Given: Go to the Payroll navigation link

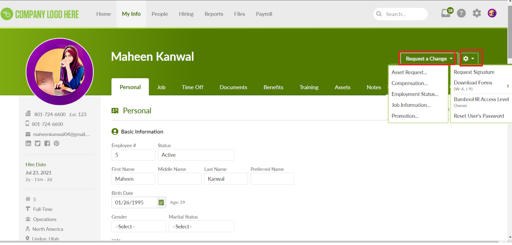Looking at the screenshot, I should pyautogui.click(x=264, y=14).
